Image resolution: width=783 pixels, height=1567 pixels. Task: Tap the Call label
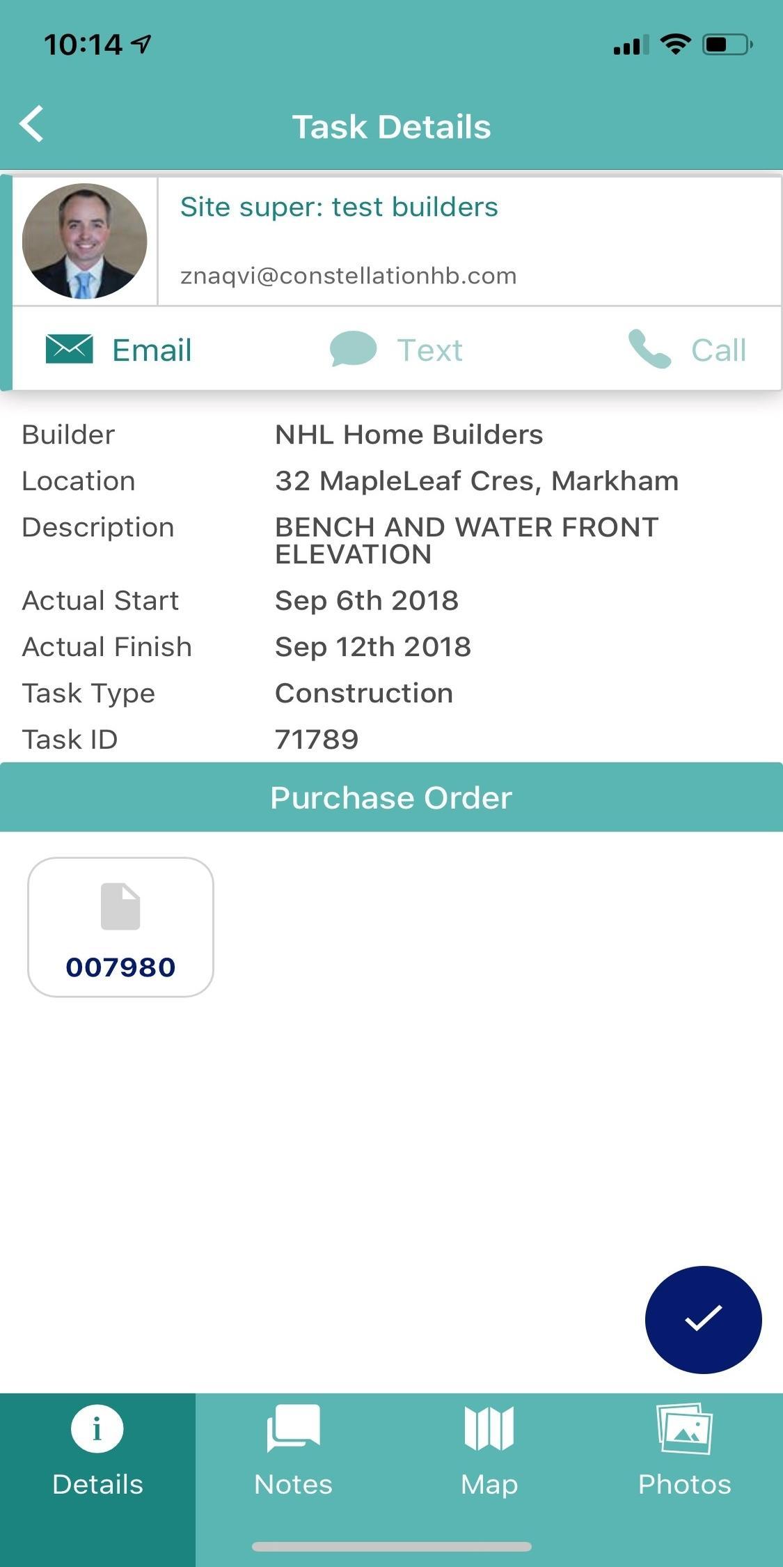(718, 350)
